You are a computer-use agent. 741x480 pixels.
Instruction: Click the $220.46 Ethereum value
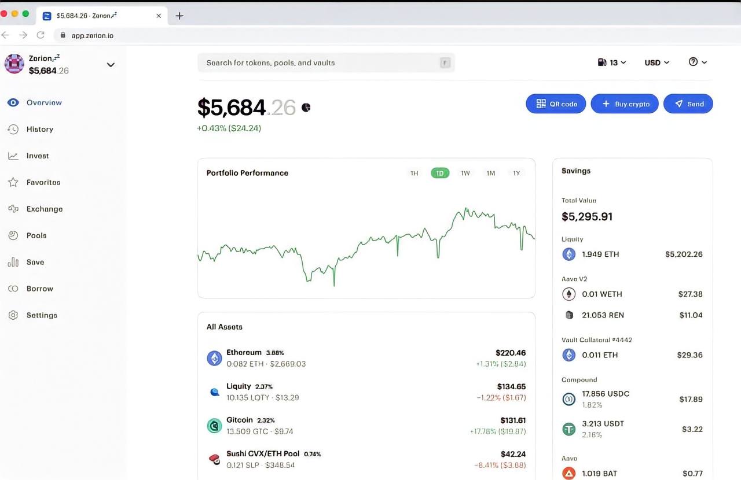click(x=511, y=353)
